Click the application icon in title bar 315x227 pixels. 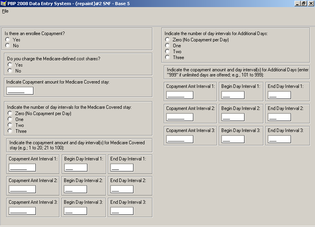coord(4,4)
